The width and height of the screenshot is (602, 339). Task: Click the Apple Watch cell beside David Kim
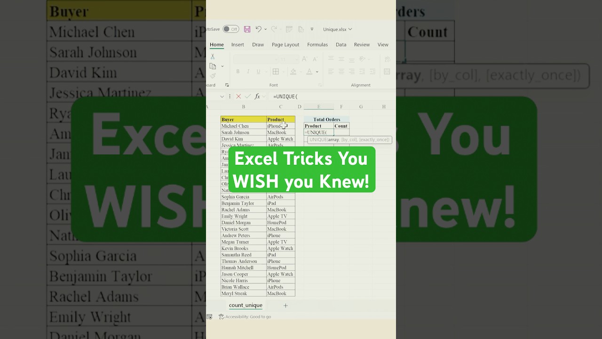coord(281,139)
